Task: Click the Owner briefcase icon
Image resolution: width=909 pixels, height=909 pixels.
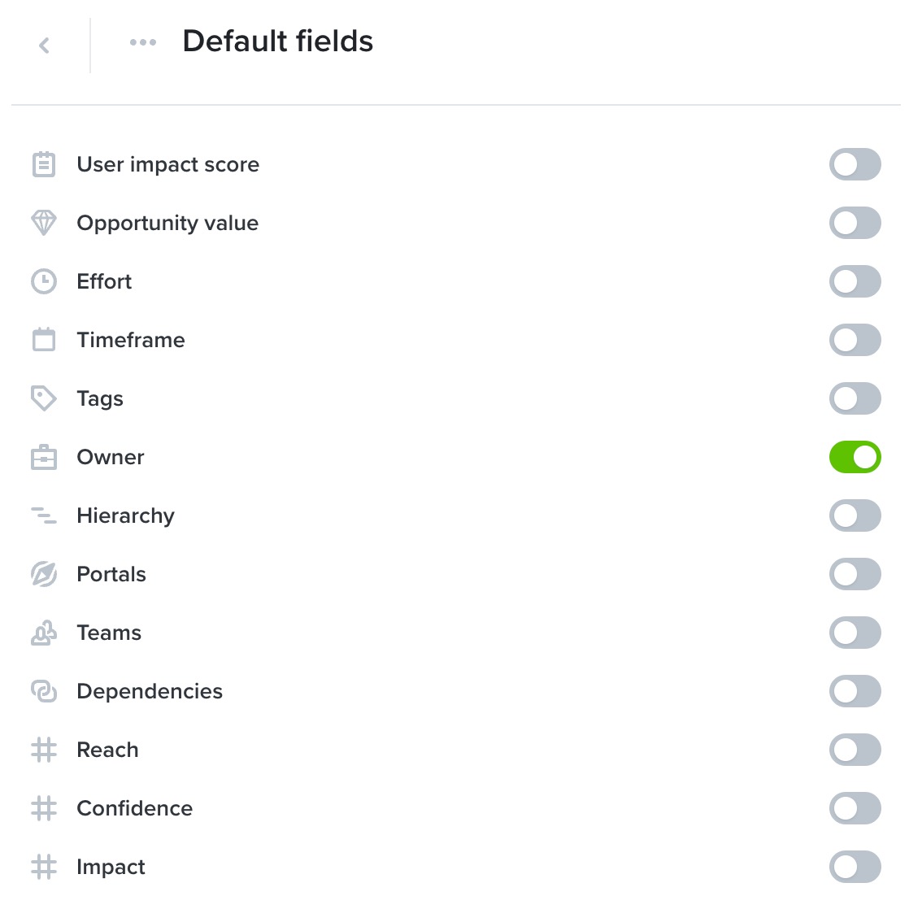Action: tap(43, 457)
